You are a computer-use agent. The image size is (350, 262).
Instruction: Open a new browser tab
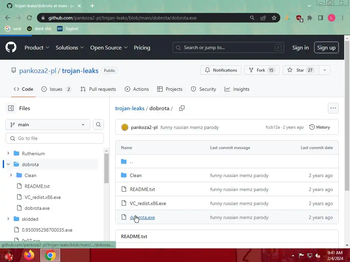tap(92, 6)
